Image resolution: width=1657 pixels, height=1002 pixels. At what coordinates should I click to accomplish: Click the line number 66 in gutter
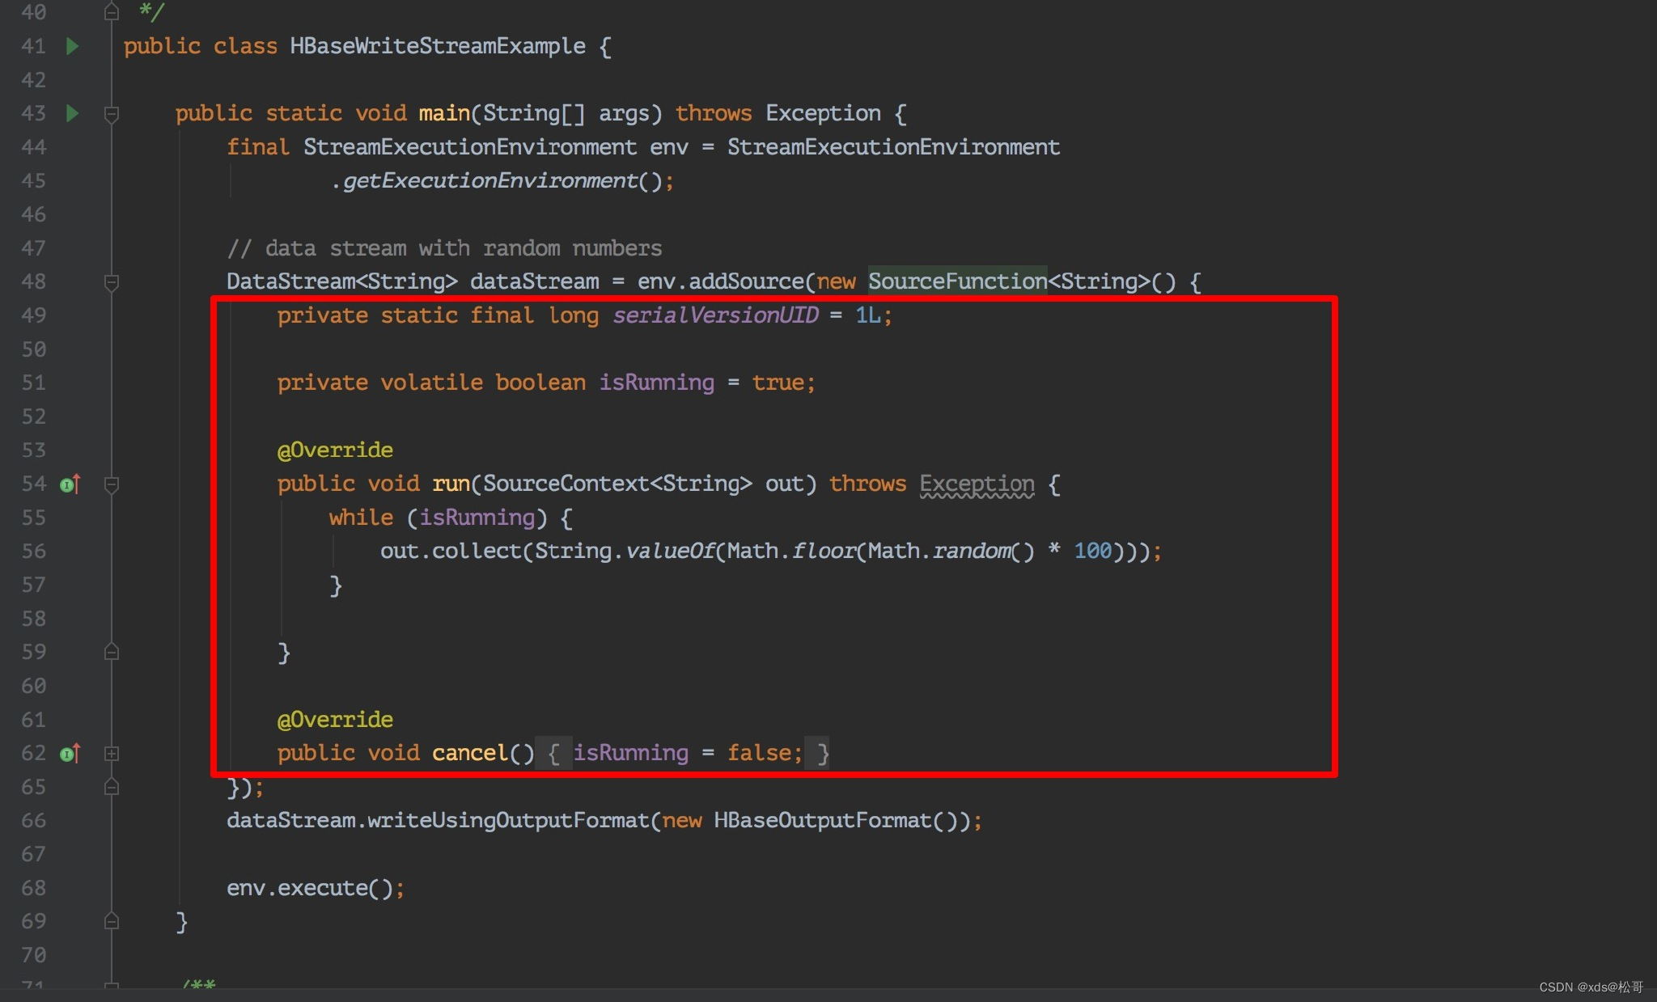[33, 820]
